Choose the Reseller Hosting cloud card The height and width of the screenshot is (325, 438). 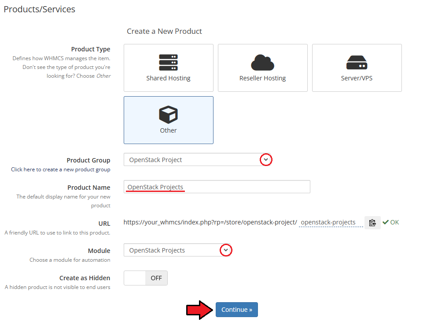pos(262,68)
